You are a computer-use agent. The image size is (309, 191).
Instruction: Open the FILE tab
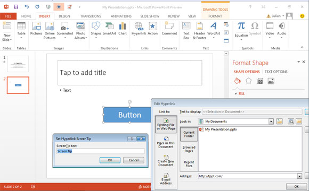pos(8,16)
